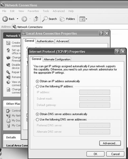Show the Folders pane
This screenshot has width=128, height=159.
67,19
